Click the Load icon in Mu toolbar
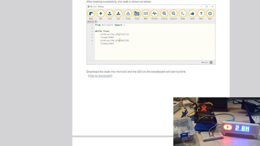This screenshot has width=260, height=146. [x=109, y=13]
